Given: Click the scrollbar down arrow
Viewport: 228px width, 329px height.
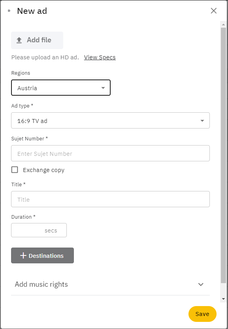Looking at the screenshot, I should (223, 299).
